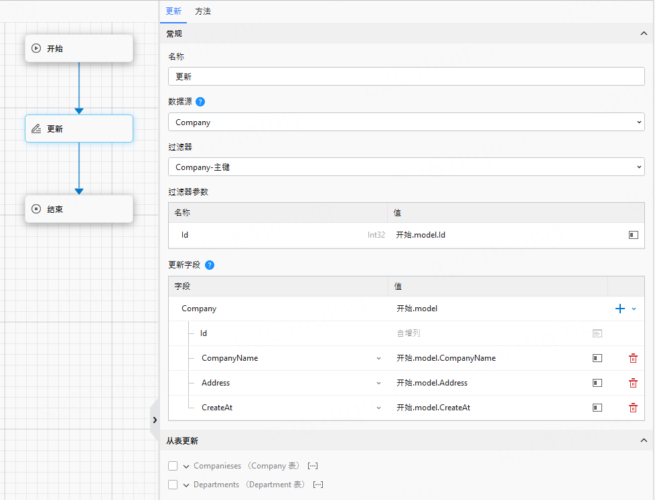Enable the Companieses sub-table checkbox
This screenshot has height=500, width=655.
coord(173,466)
